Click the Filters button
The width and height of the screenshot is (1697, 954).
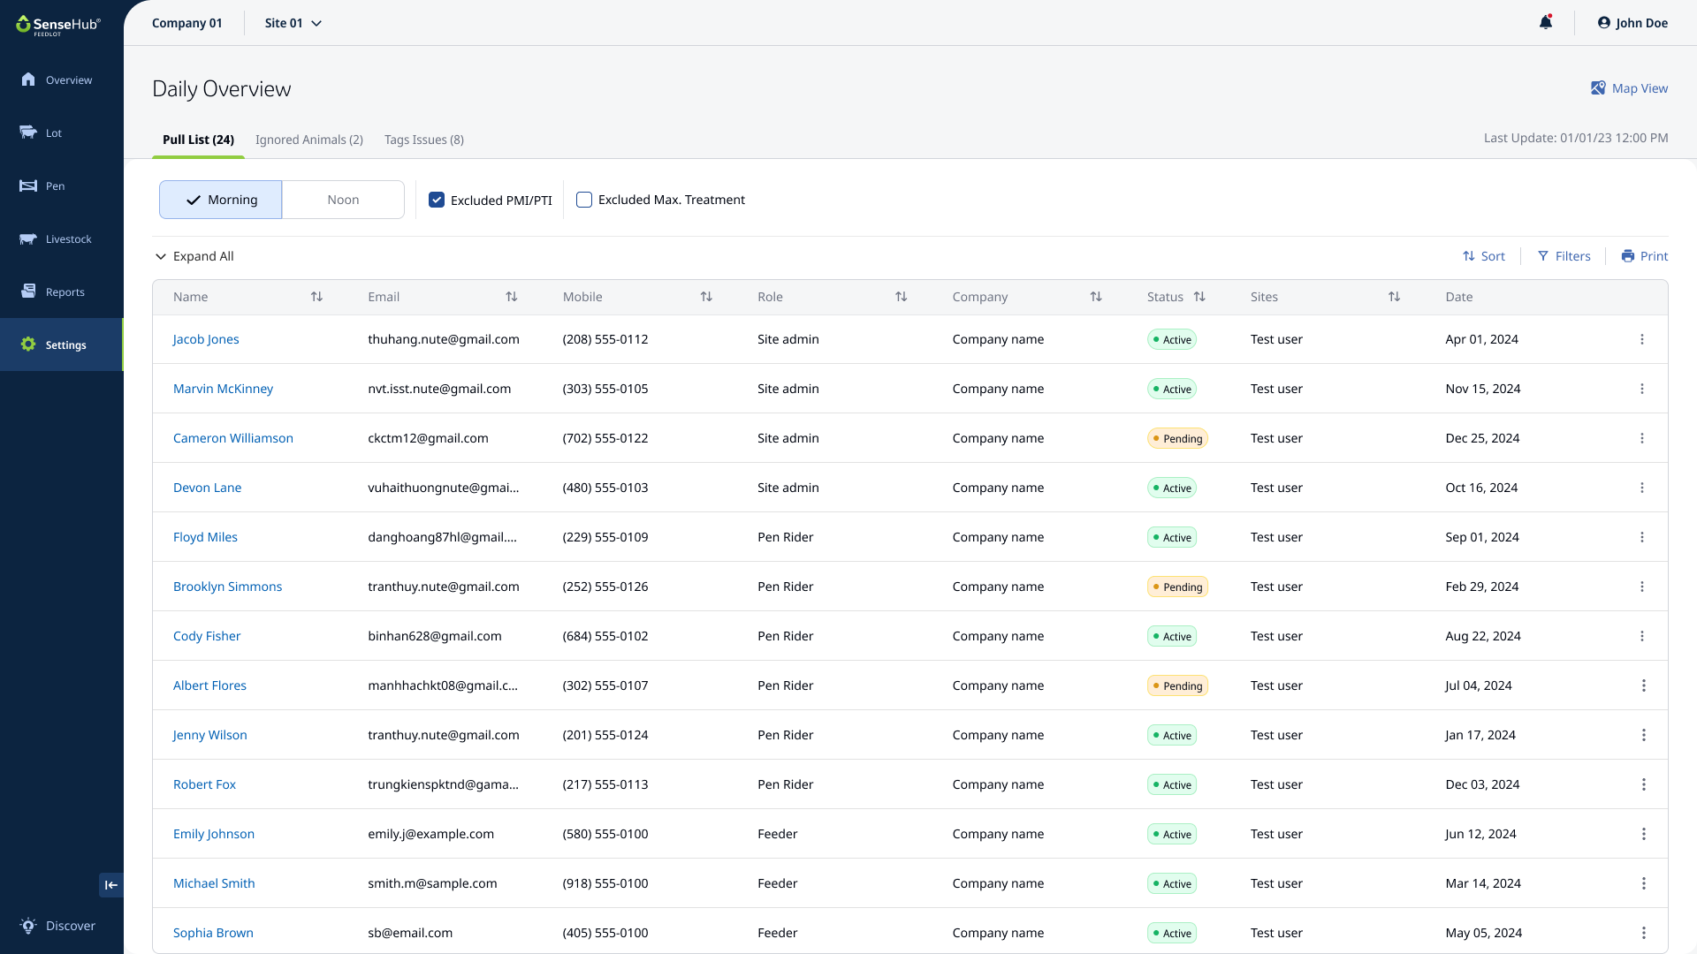1564,256
